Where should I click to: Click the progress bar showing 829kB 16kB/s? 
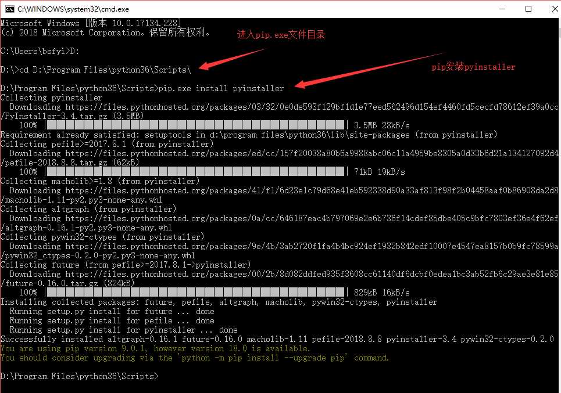[x=196, y=293]
